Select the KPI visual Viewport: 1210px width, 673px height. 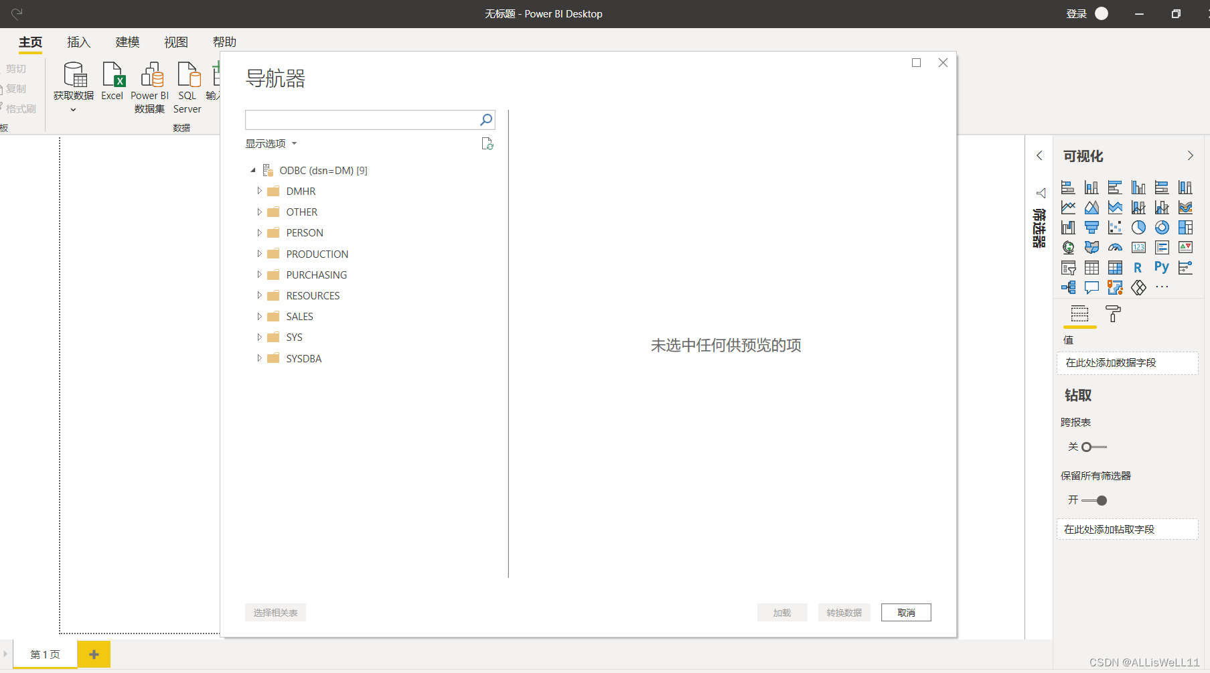(x=1185, y=248)
